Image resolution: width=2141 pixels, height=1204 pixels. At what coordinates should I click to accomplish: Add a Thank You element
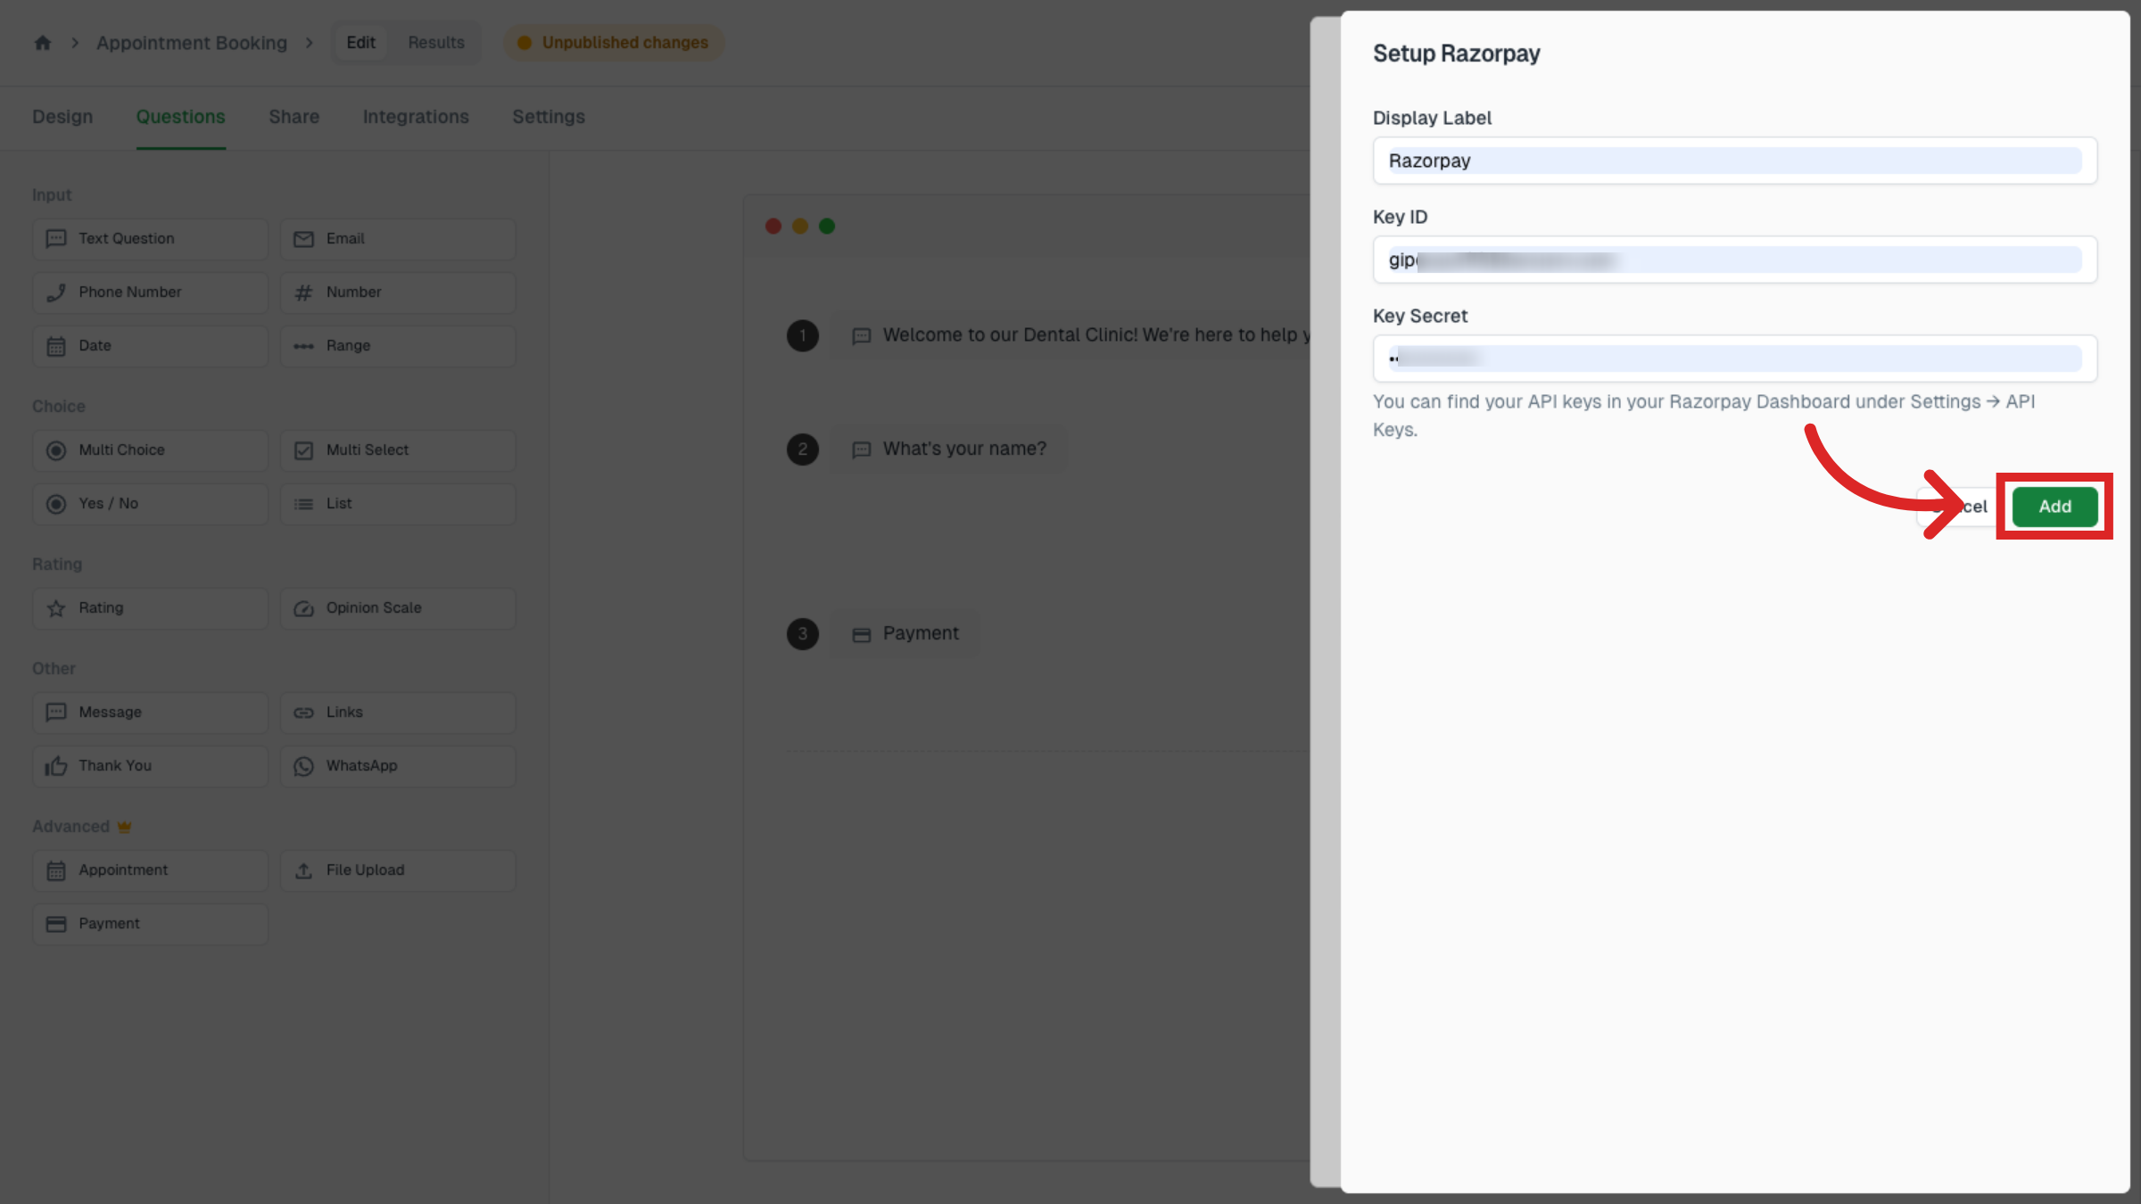(150, 766)
